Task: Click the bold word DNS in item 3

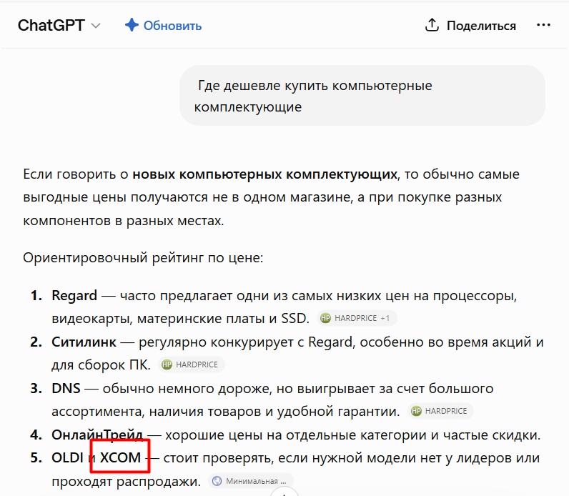Action: pyautogui.click(x=66, y=388)
